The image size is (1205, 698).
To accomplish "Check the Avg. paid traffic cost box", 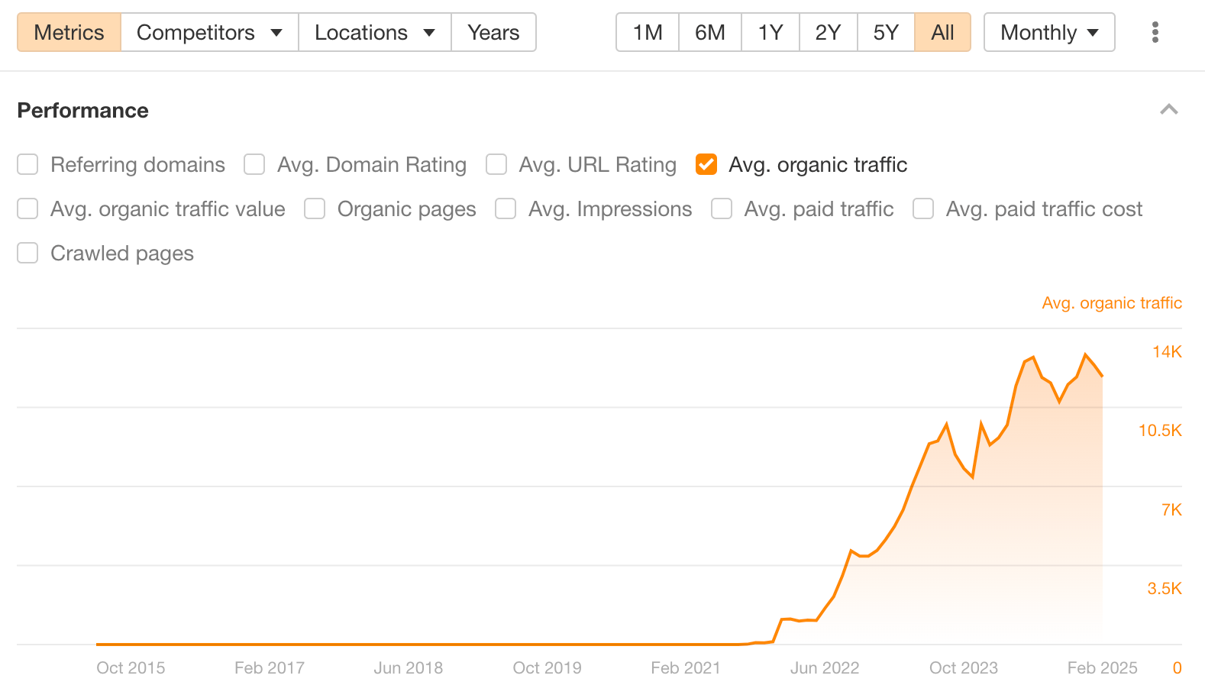I will pyautogui.click(x=923, y=208).
